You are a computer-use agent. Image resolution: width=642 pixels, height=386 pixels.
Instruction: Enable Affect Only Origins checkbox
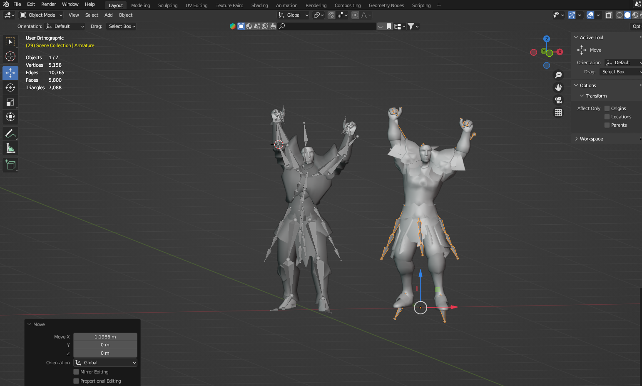[607, 108]
